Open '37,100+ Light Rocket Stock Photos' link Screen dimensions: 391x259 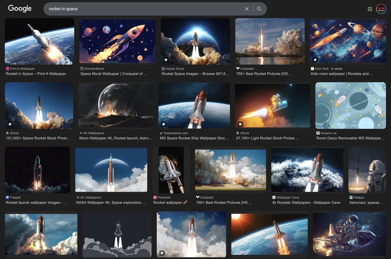coord(267,138)
